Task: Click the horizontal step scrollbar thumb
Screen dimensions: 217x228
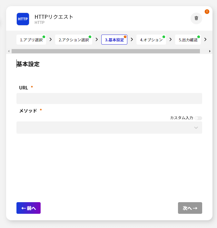Action: click(x=106, y=51)
